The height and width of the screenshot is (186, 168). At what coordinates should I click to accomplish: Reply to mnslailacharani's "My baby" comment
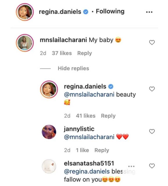[85, 53]
